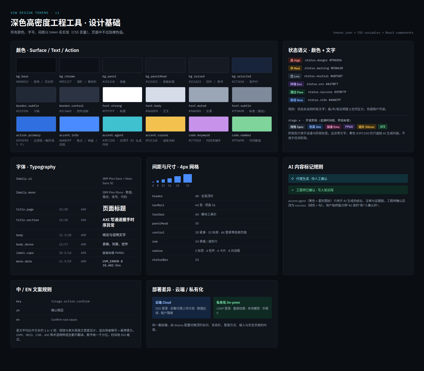Click the 中 Med status badge
Screen dimensions: 424x371
(295, 68)
